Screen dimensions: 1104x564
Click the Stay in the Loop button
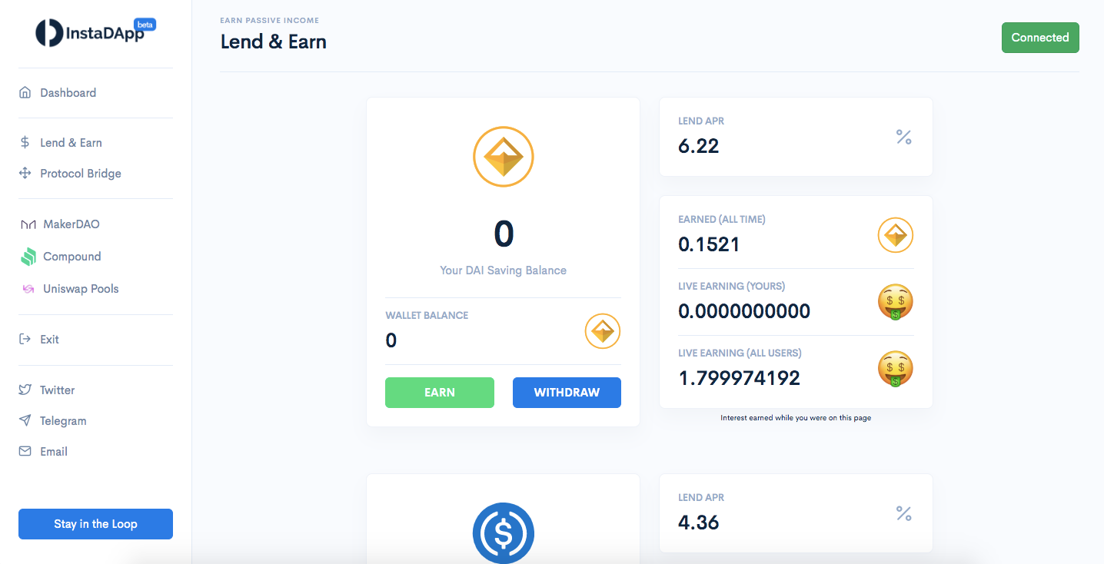[95, 524]
